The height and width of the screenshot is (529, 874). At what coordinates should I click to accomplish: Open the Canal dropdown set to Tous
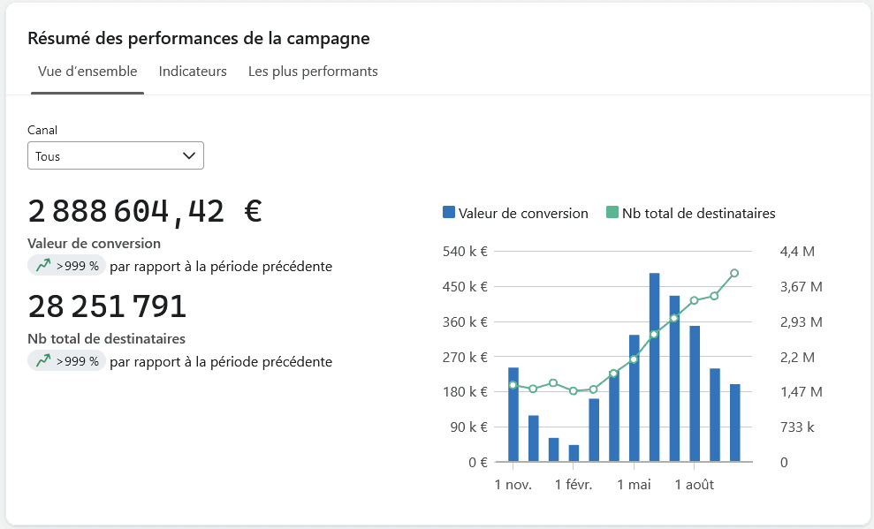click(x=116, y=155)
